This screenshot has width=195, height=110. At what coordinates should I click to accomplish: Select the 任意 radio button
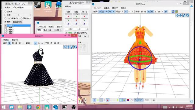(5, 15)
